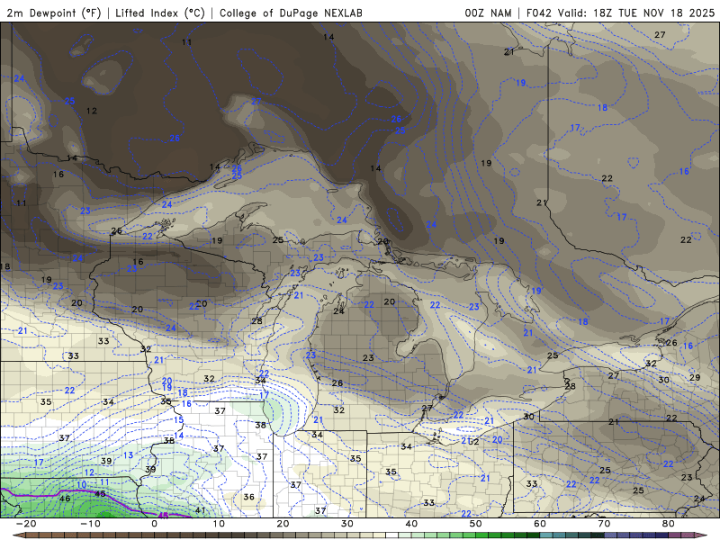Click the black "46" dewpoint value
The image size is (720, 540).
[x=65, y=499]
